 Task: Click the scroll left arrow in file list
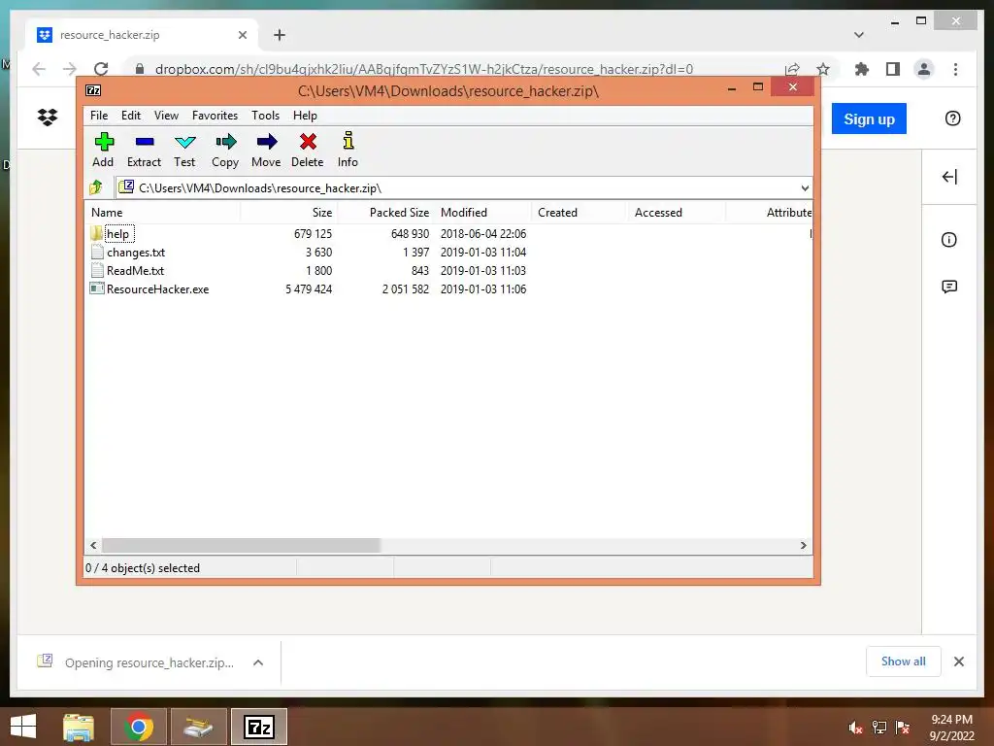(x=94, y=546)
